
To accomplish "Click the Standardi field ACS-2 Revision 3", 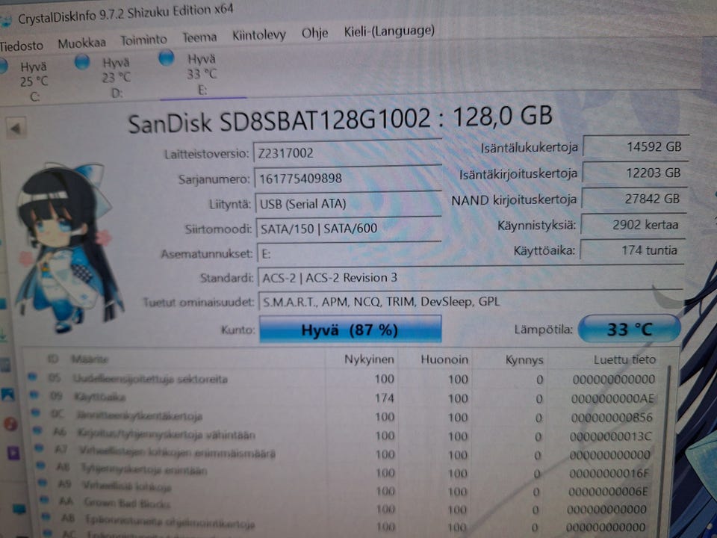I will coord(471,278).
